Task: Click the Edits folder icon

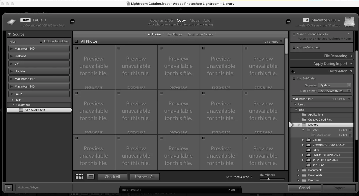Action: (308, 150)
